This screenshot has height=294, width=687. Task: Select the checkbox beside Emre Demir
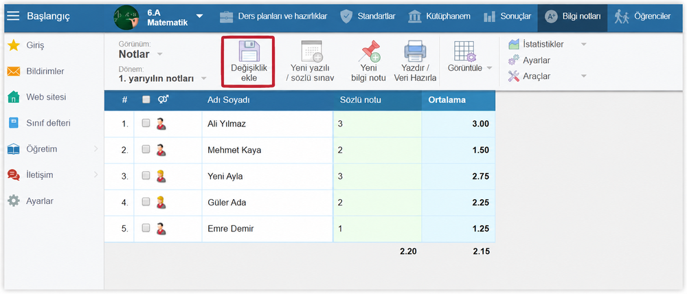coord(146,228)
